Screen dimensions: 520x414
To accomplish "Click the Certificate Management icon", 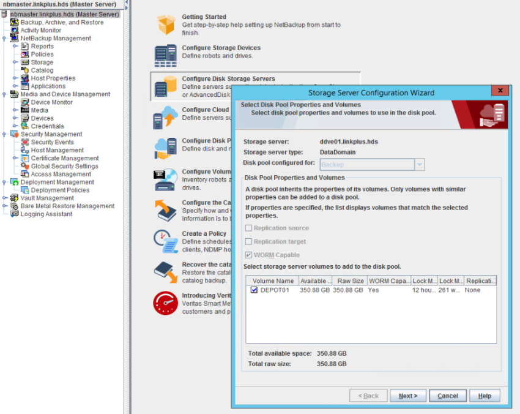I will (25, 158).
